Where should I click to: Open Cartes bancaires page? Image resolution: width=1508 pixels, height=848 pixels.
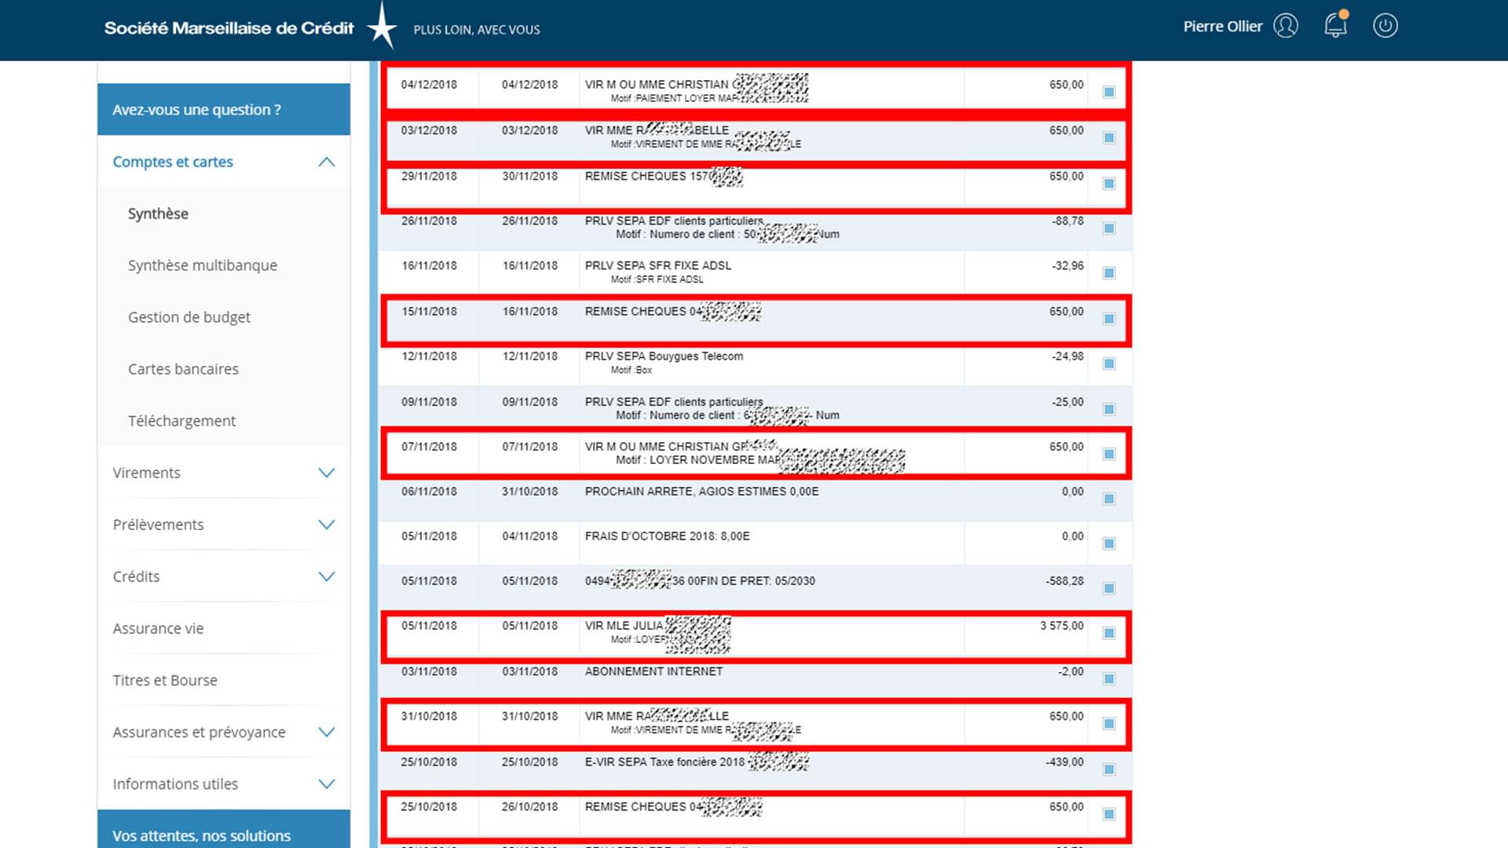(183, 369)
